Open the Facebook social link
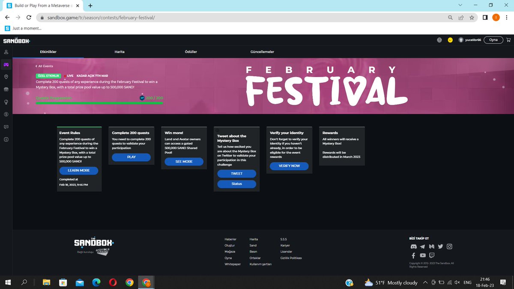The image size is (514, 289). (x=414, y=256)
